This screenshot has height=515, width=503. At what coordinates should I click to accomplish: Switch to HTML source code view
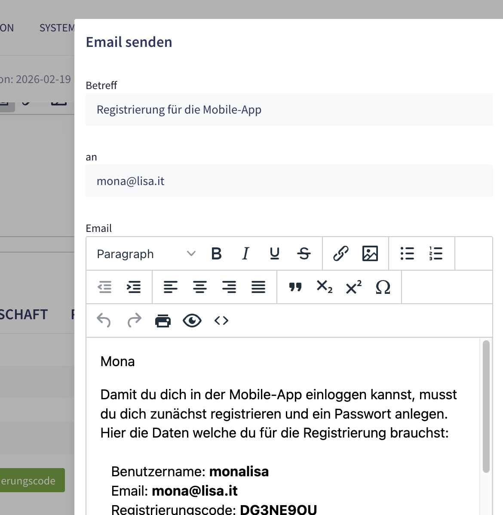pyautogui.click(x=221, y=321)
